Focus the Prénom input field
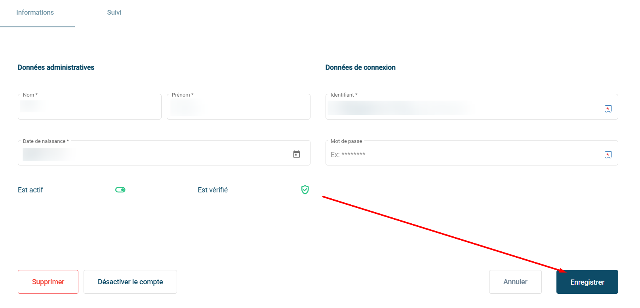 pos(238,107)
